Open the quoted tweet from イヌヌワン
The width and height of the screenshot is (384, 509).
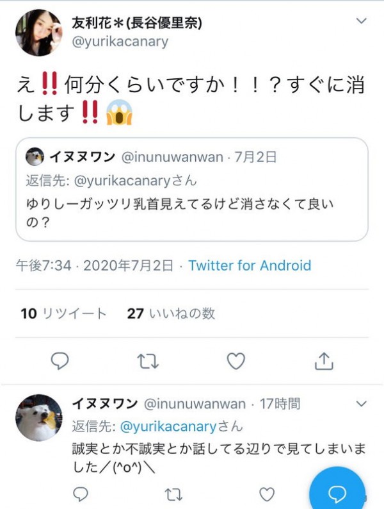[x=192, y=189]
